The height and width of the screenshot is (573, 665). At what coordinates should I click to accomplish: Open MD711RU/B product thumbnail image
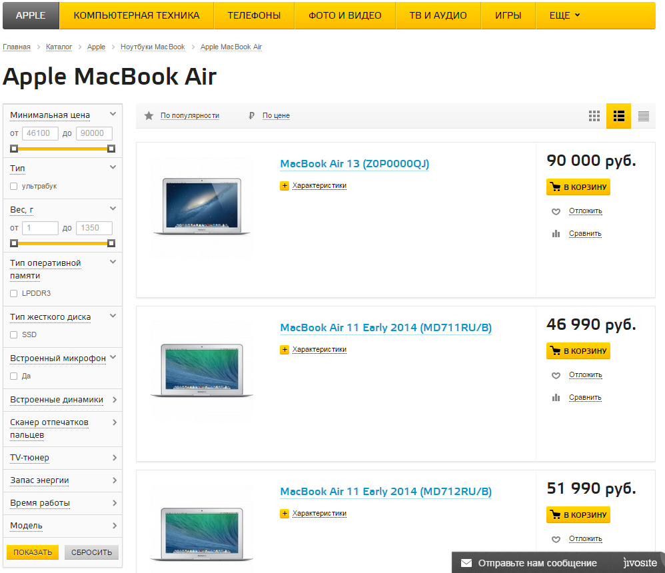(x=202, y=370)
